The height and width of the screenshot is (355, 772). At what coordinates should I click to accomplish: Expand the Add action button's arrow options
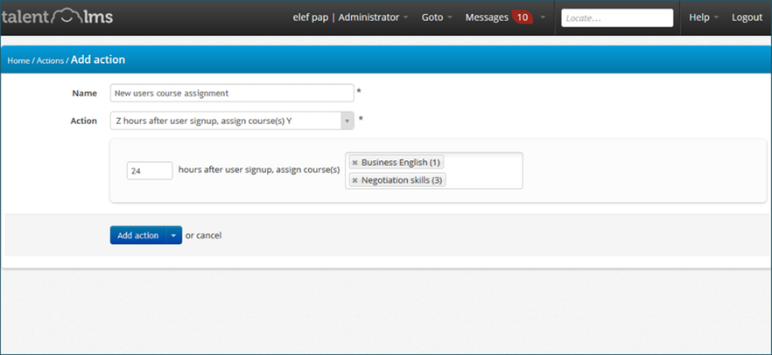coord(174,235)
